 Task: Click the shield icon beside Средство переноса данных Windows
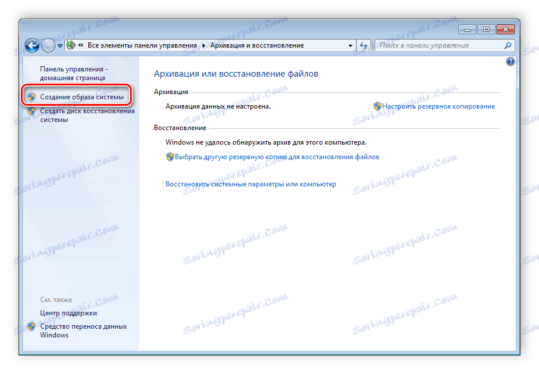31,327
